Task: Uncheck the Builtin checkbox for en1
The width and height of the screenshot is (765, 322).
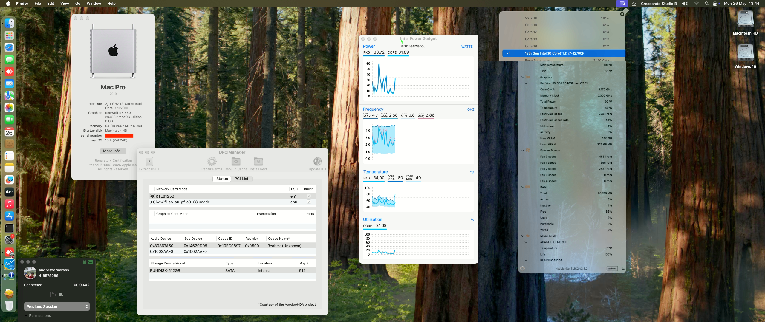Action: 309,196
